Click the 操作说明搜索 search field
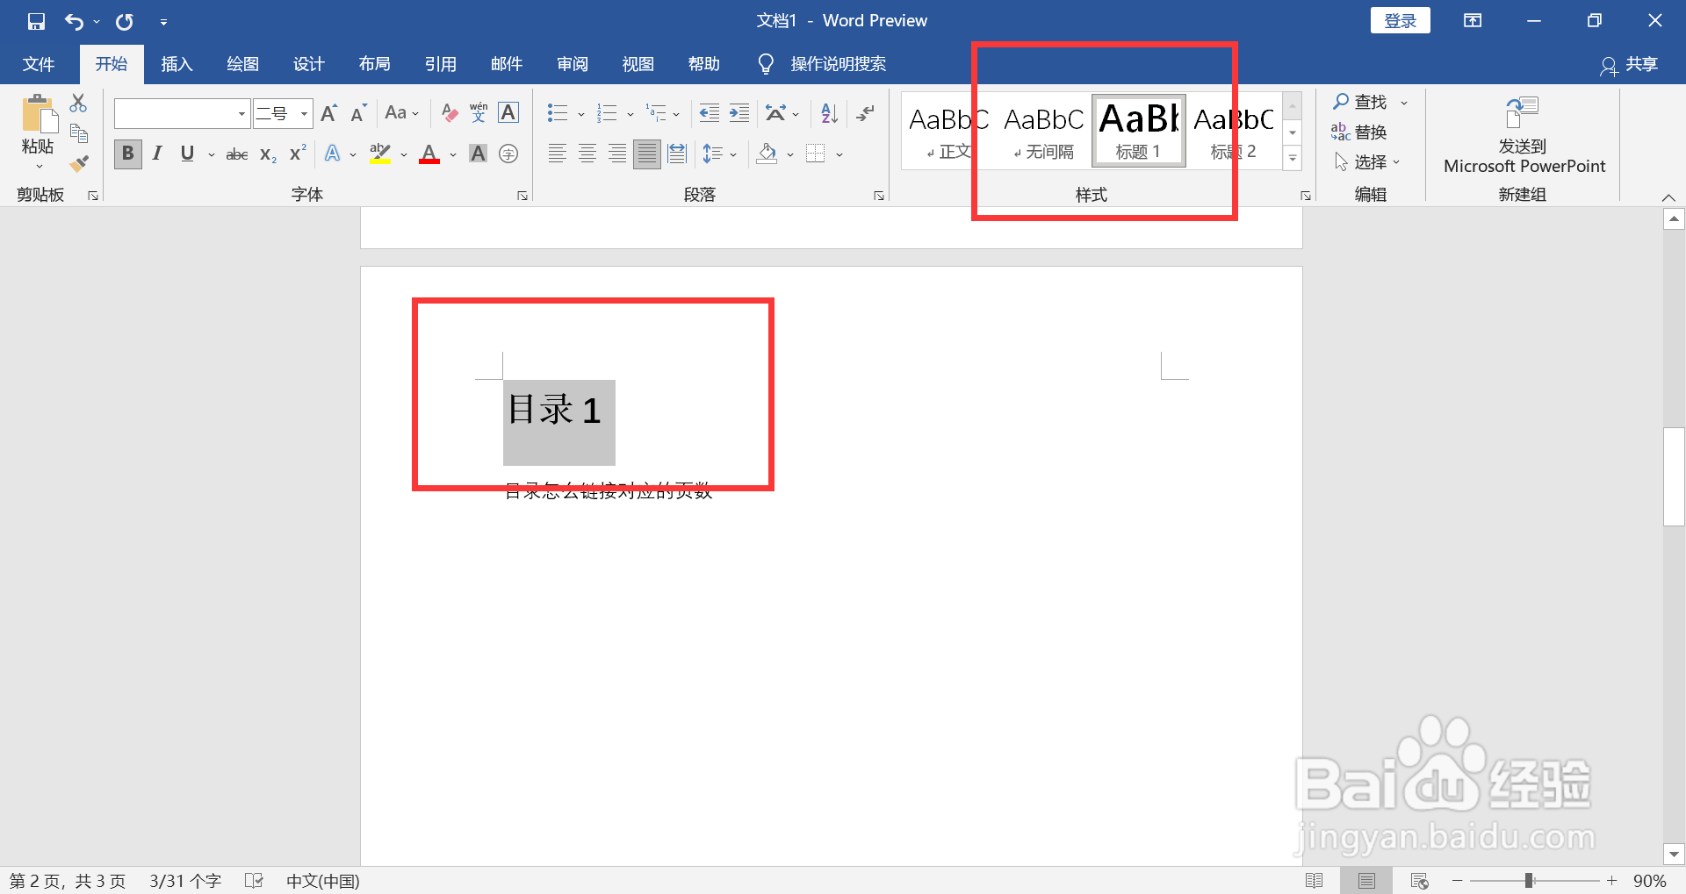Screen dimensions: 1686x894 tap(838, 64)
